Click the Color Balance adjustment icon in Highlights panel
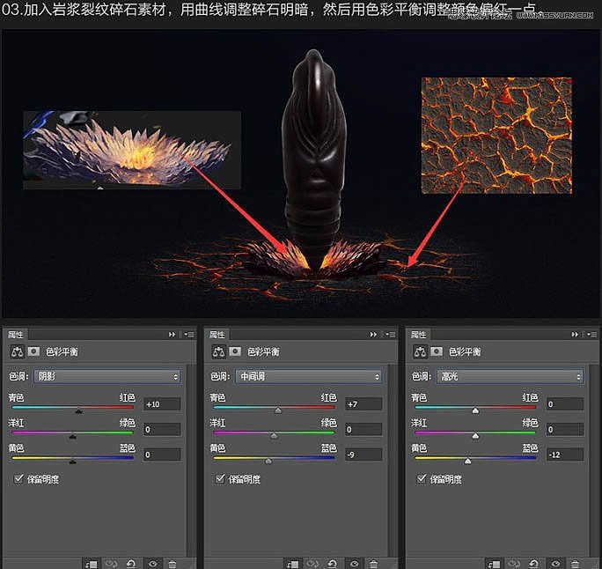Image resolution: width=602 pixels, height=569 pixels. pos(420,351)
